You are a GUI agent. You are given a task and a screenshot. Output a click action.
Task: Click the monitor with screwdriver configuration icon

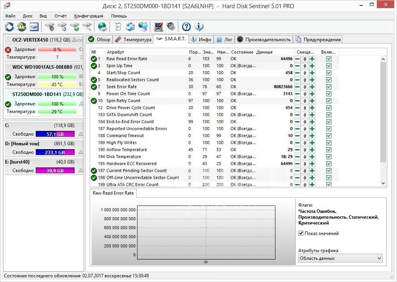[158, 26]
